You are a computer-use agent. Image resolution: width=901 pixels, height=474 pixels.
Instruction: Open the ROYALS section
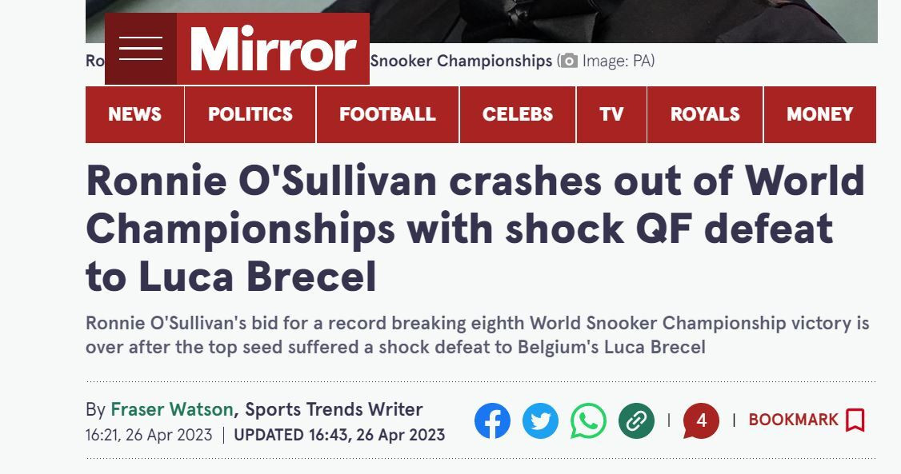click(705, 114)
